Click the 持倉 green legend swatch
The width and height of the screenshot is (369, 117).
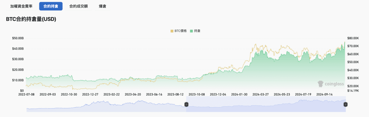pyautogui.click(x=191, y=31)
